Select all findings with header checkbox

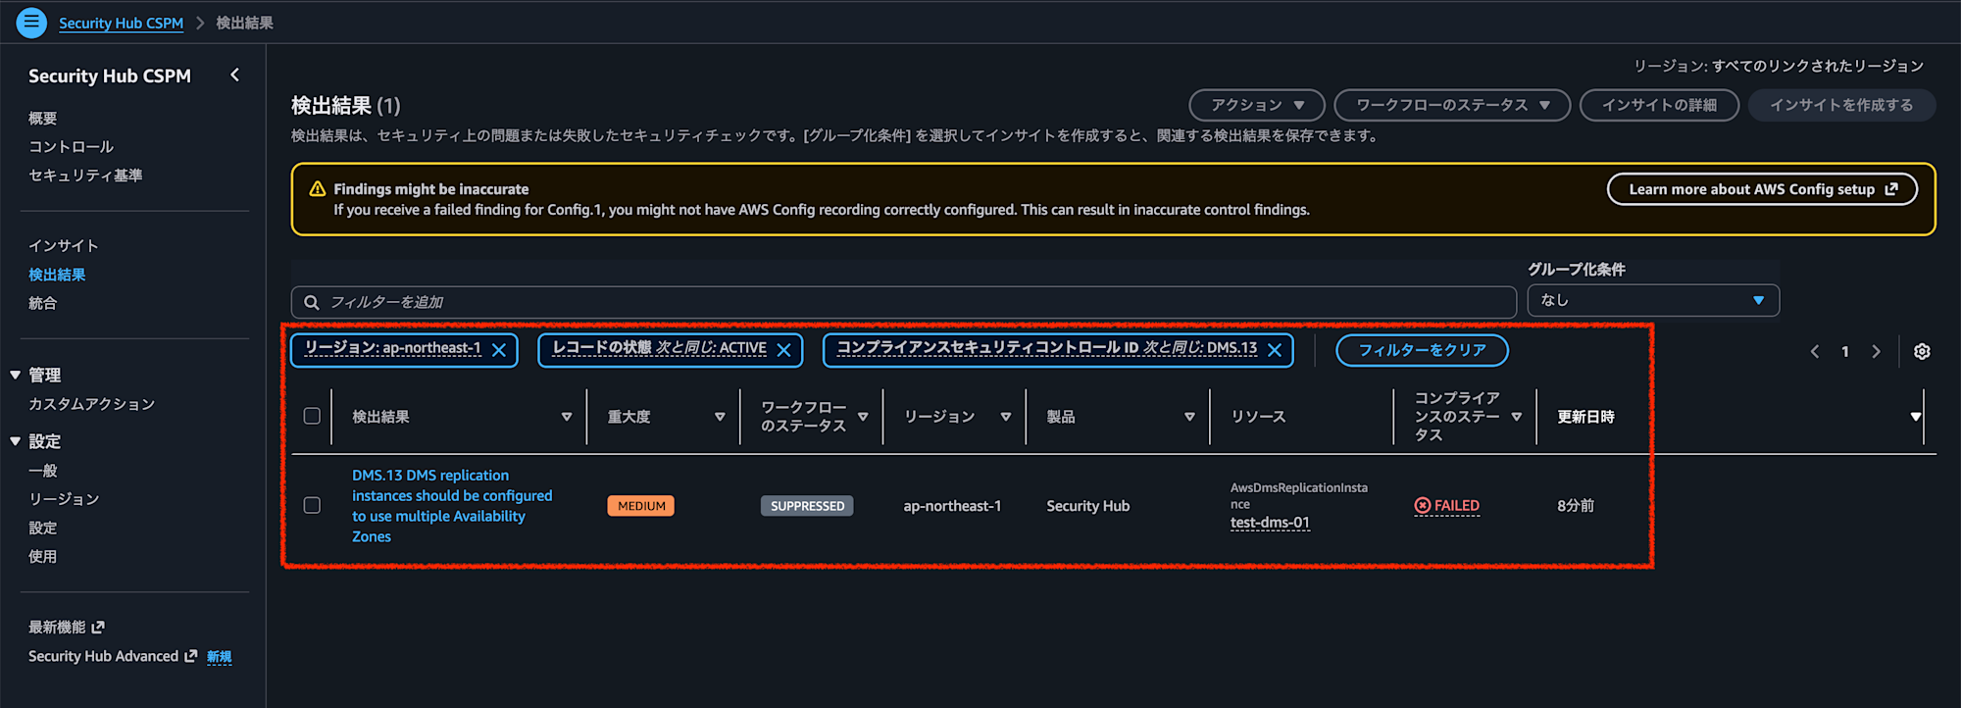coord(312,416)
